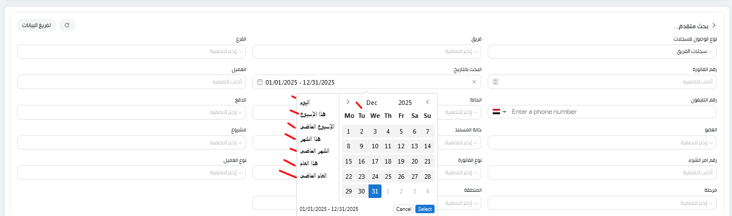Click تفريغ البيانات button
This screenshot has height=216, width=732.
37,25
